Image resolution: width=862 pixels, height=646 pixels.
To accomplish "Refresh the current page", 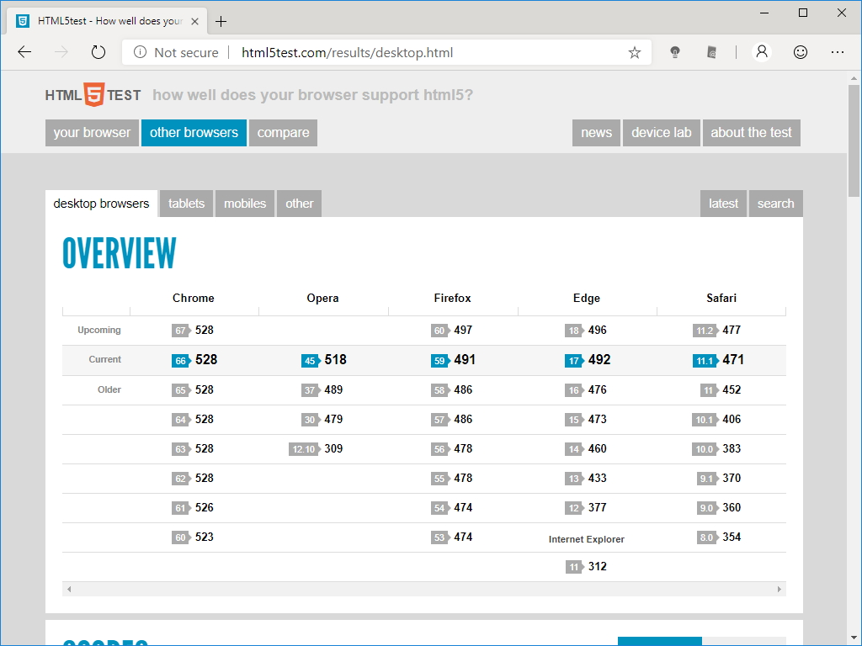I will coord(98,52).
